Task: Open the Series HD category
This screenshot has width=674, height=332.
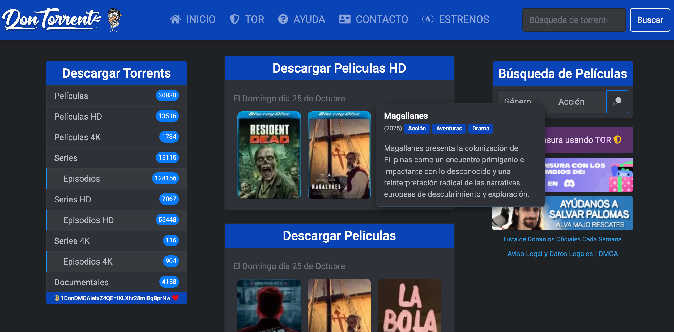Action: point(117,199)
